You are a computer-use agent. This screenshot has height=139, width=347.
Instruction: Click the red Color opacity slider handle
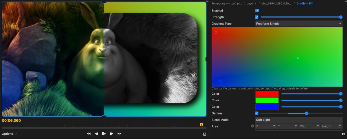click(341, 94)
